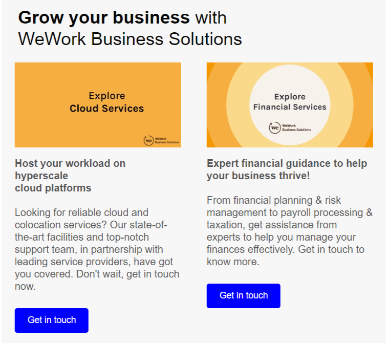388x343 pixels.
Task: Click the WeWork logo in Financial Services banner
Action: (x=275, y=127)
